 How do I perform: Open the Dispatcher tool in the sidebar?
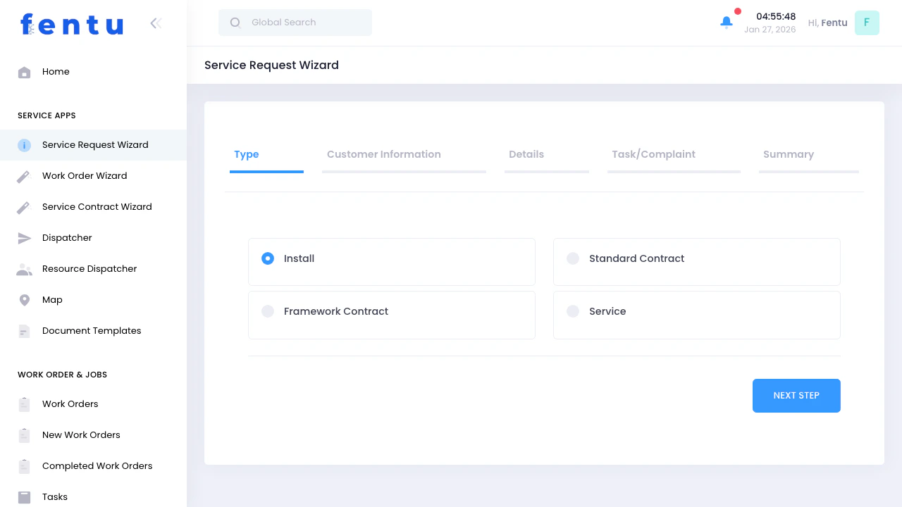67,237
